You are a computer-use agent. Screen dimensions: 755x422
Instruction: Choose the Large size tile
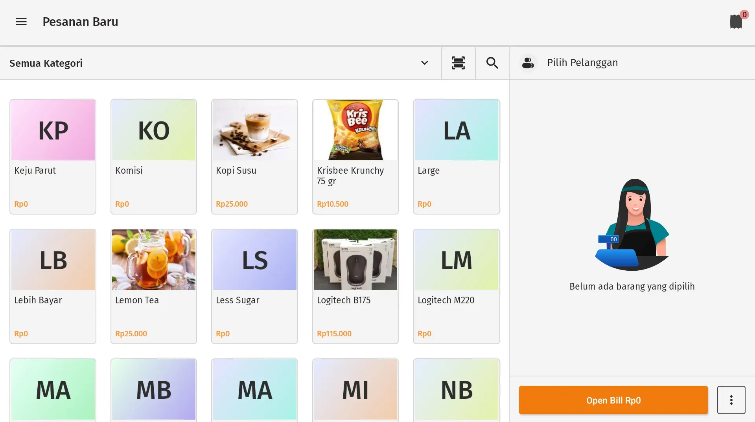pos(456,156)
